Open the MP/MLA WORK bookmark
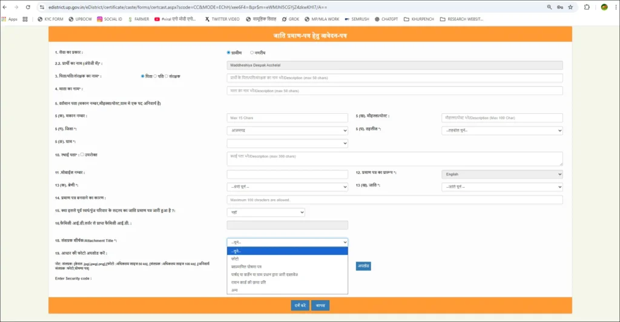 click(322, 19)
